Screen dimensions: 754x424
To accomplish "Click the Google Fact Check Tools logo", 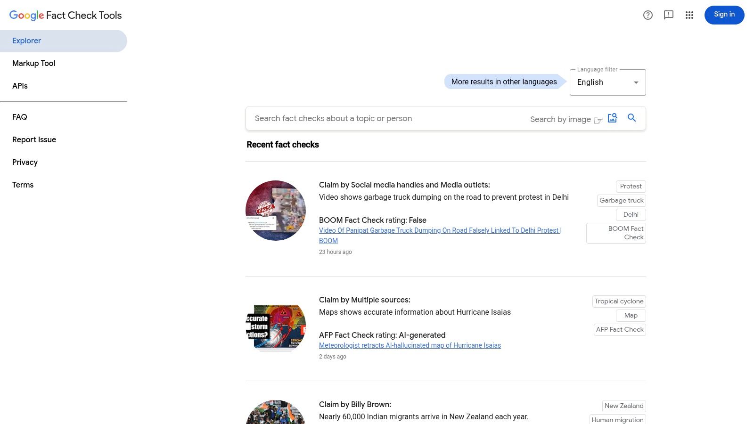I will pos(66,15).
